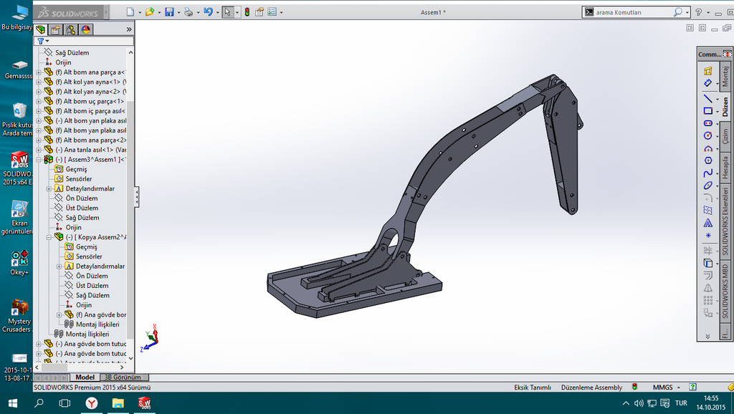Click the Rebuild traffic light icon in the toolbar
Image resolution: width=734 pixels, height=414 pixels.
tap(247, 12)
